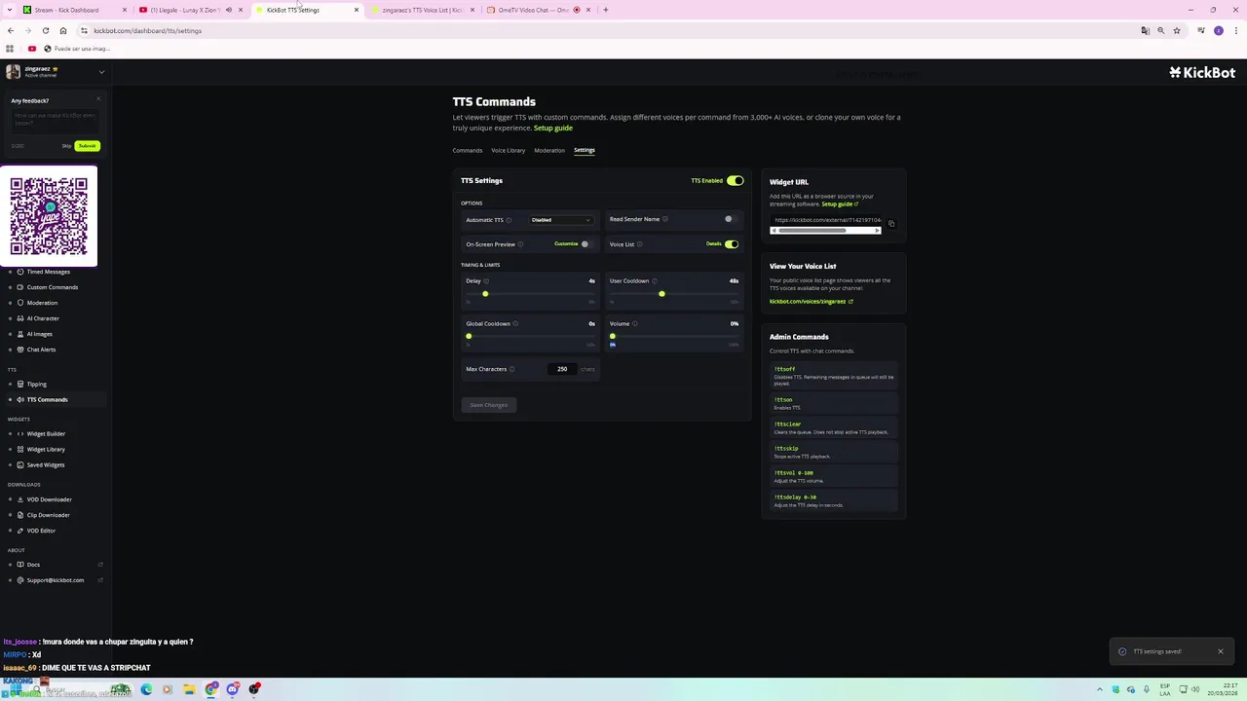1247x701 pixels.
Task: Show info tooltip for Max Characters
Action: tap(512, 369)
